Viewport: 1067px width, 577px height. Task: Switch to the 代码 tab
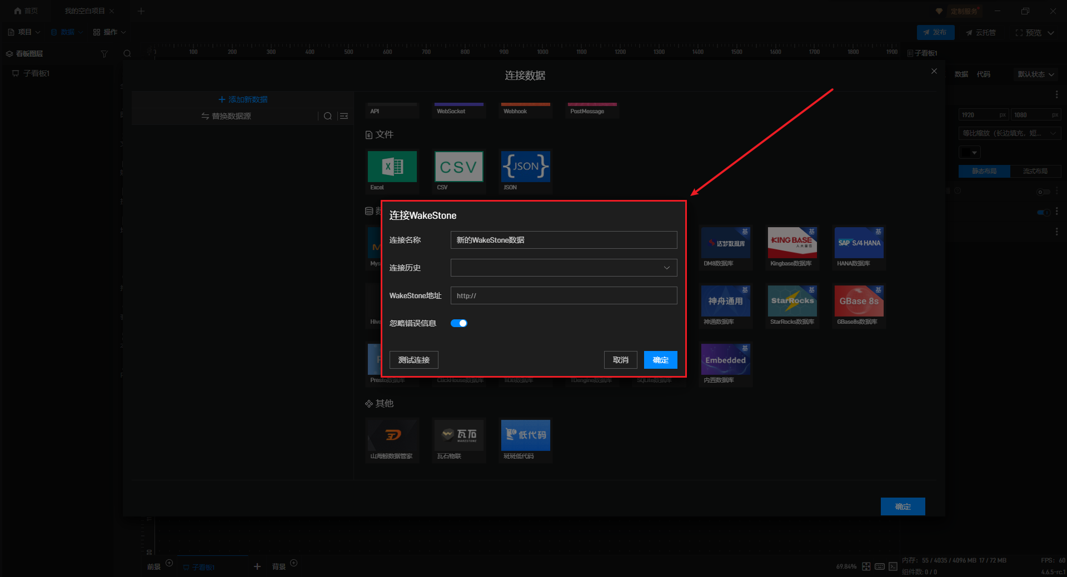(983, 74)
